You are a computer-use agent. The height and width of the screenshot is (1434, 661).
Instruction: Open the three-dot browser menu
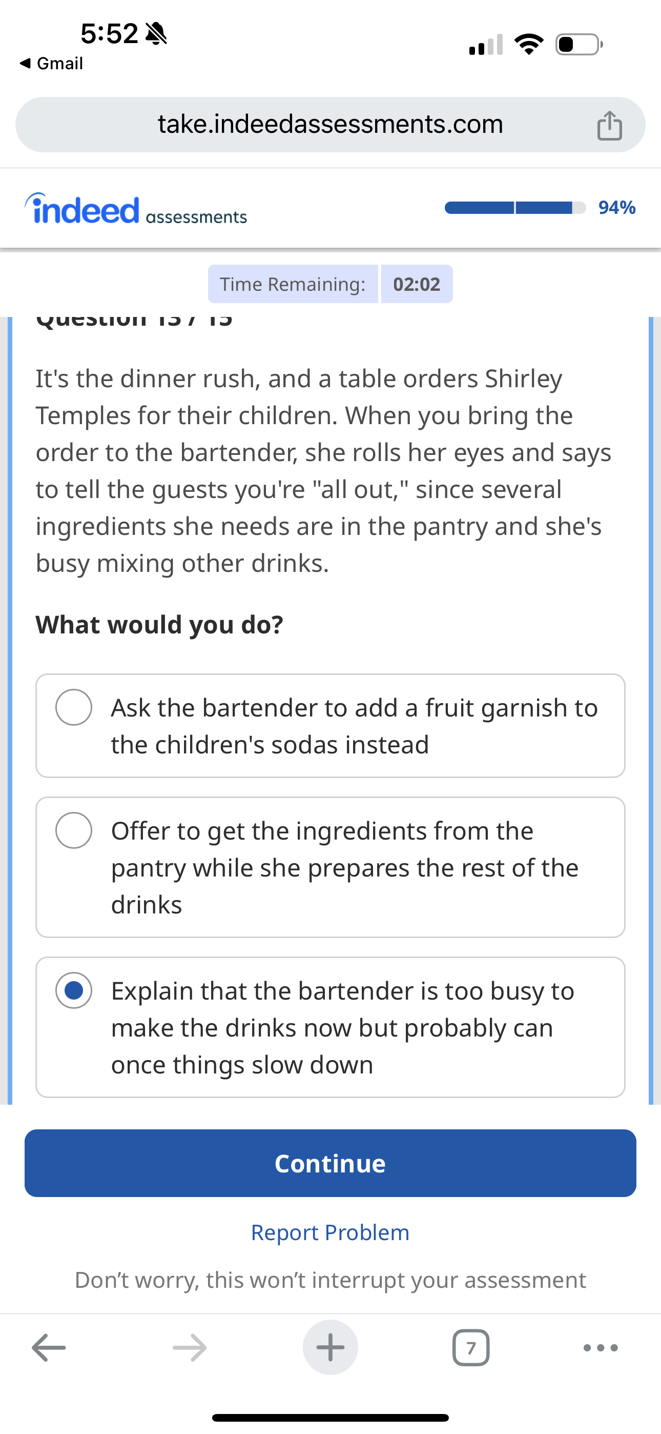point(601,1348)
